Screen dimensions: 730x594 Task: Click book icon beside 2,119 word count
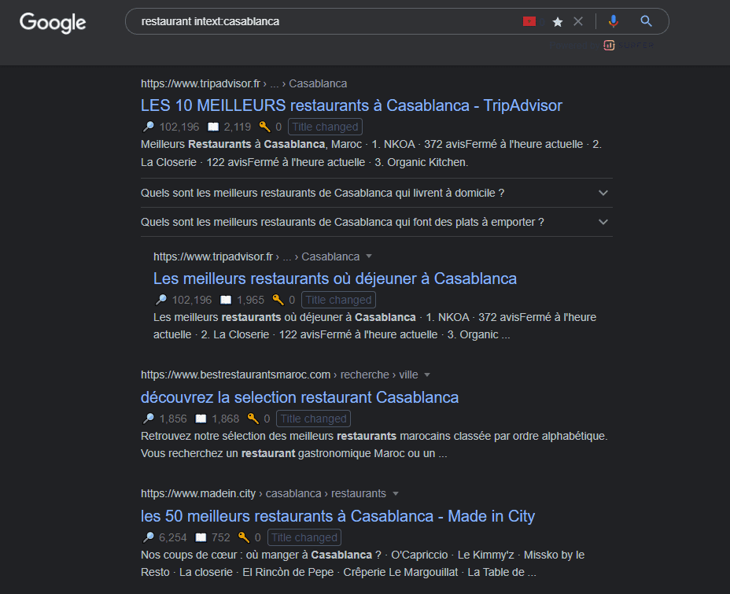pyautogui.click(x=212, y=127)
